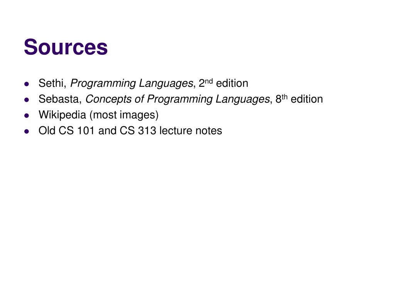Select the bullet point beside Sebasta

27,100
